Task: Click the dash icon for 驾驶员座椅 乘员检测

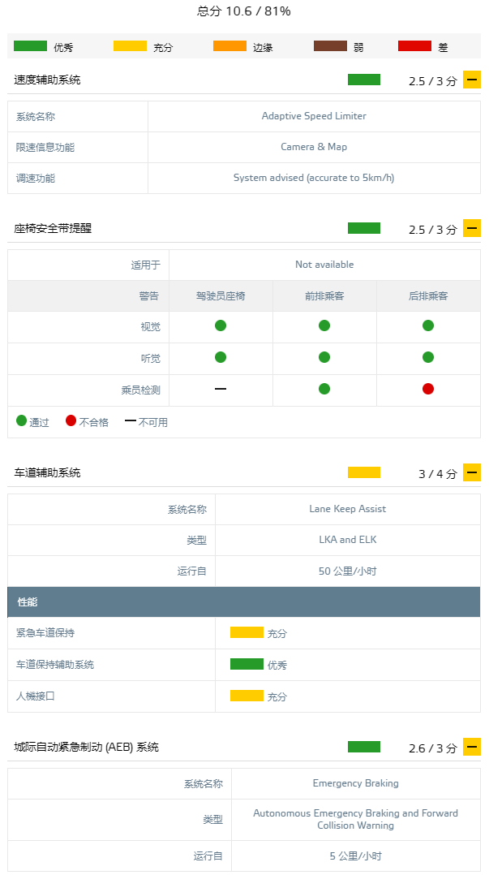Action: click(x=221, y=389)
